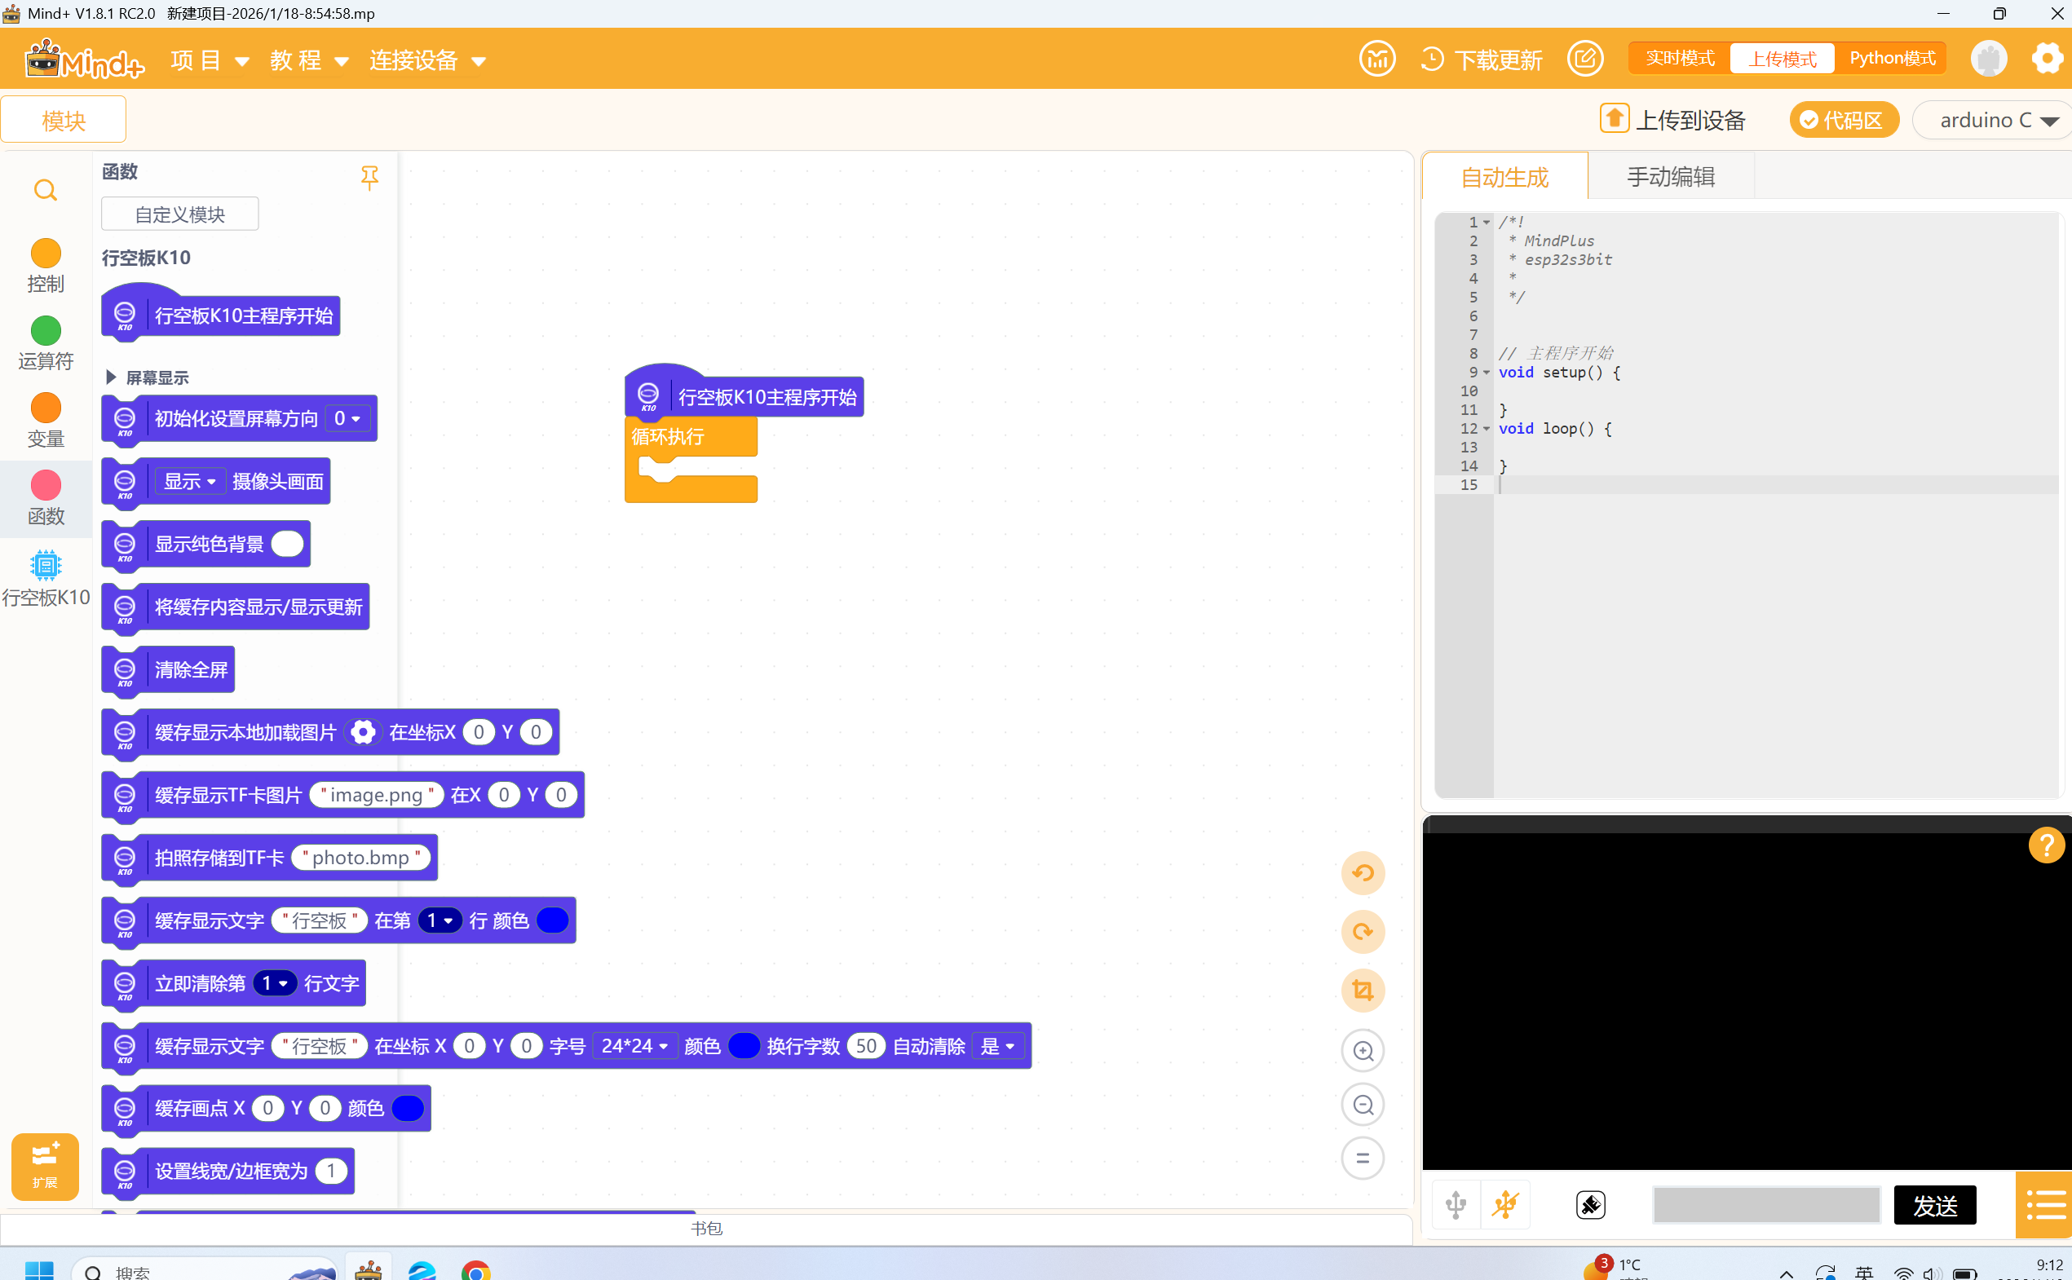Pin the block palette flyout
2072x1280 pixels.
(369, 177)
